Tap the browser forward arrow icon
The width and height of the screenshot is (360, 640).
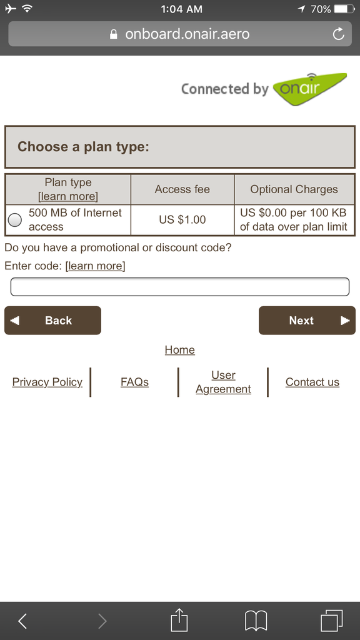(x=102, y=621)
